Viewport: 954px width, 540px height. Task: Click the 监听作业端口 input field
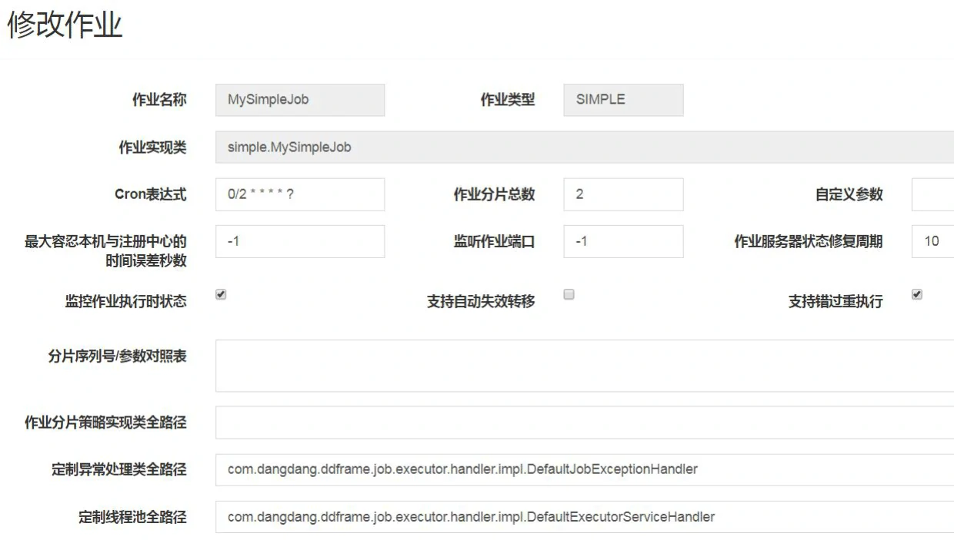tap(623, 241)
